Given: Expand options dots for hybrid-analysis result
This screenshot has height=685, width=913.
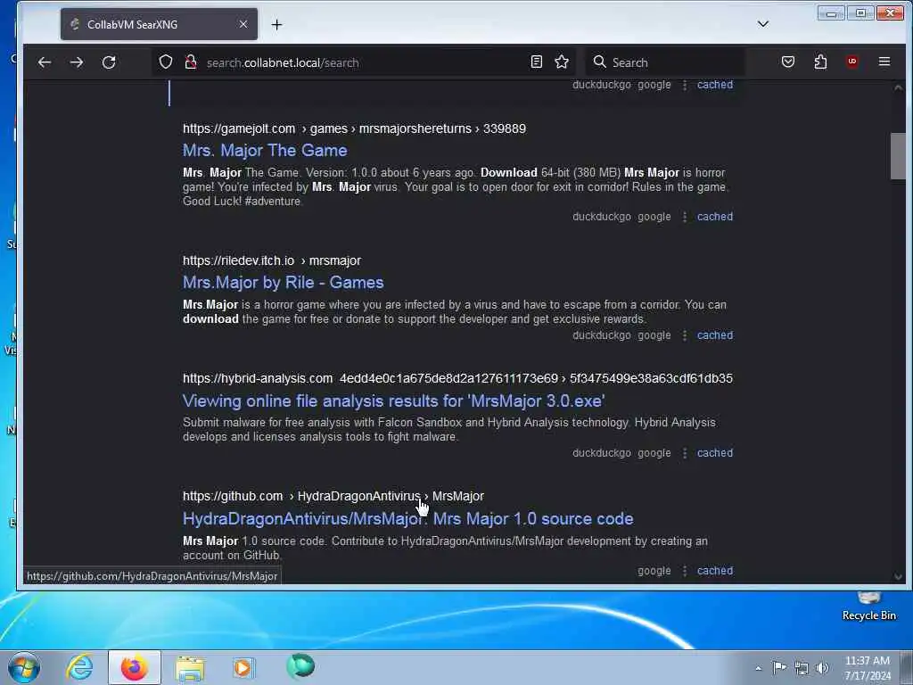Looking at the screenshot, I should (x=685, y=453).
